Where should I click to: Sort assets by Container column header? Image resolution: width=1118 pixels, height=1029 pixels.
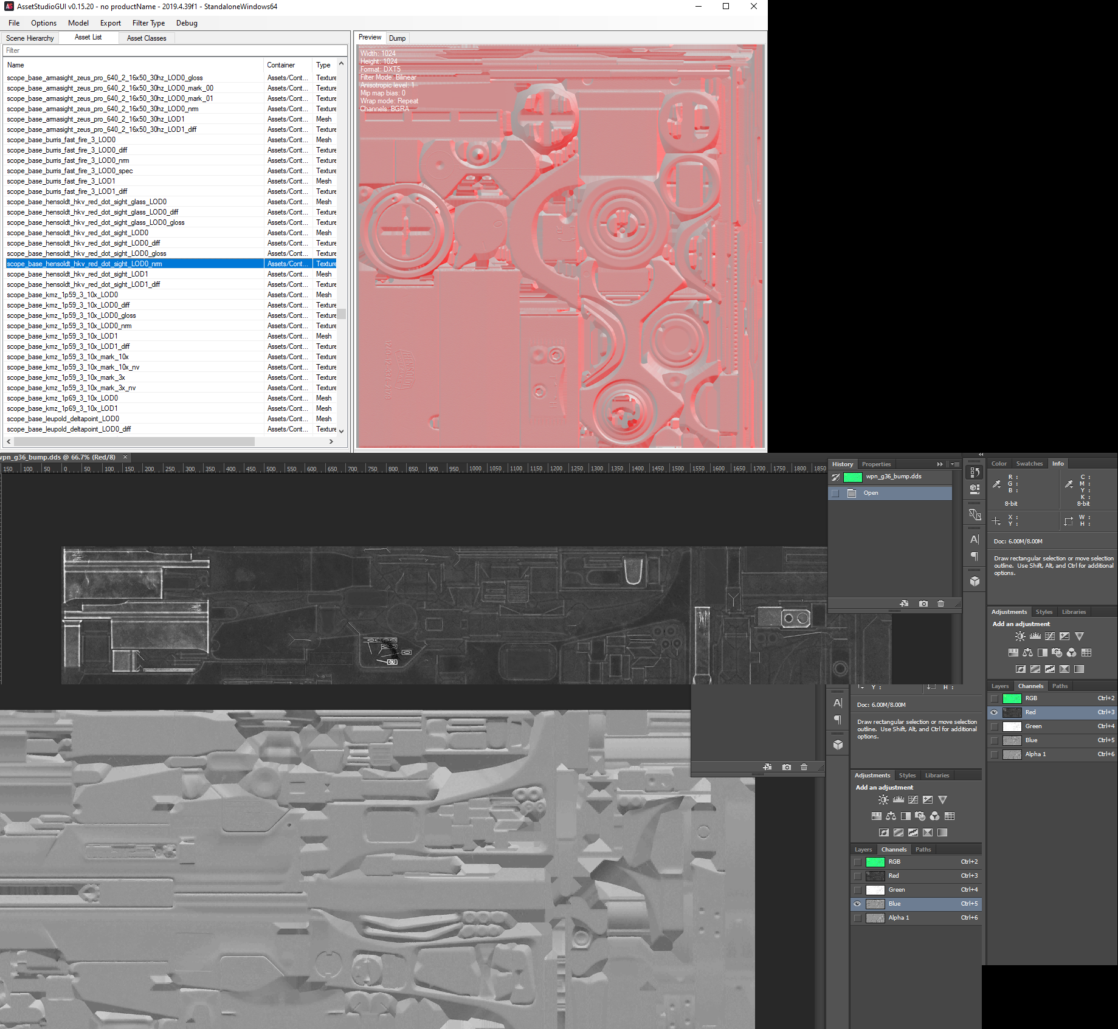click(x=288, y=65)
